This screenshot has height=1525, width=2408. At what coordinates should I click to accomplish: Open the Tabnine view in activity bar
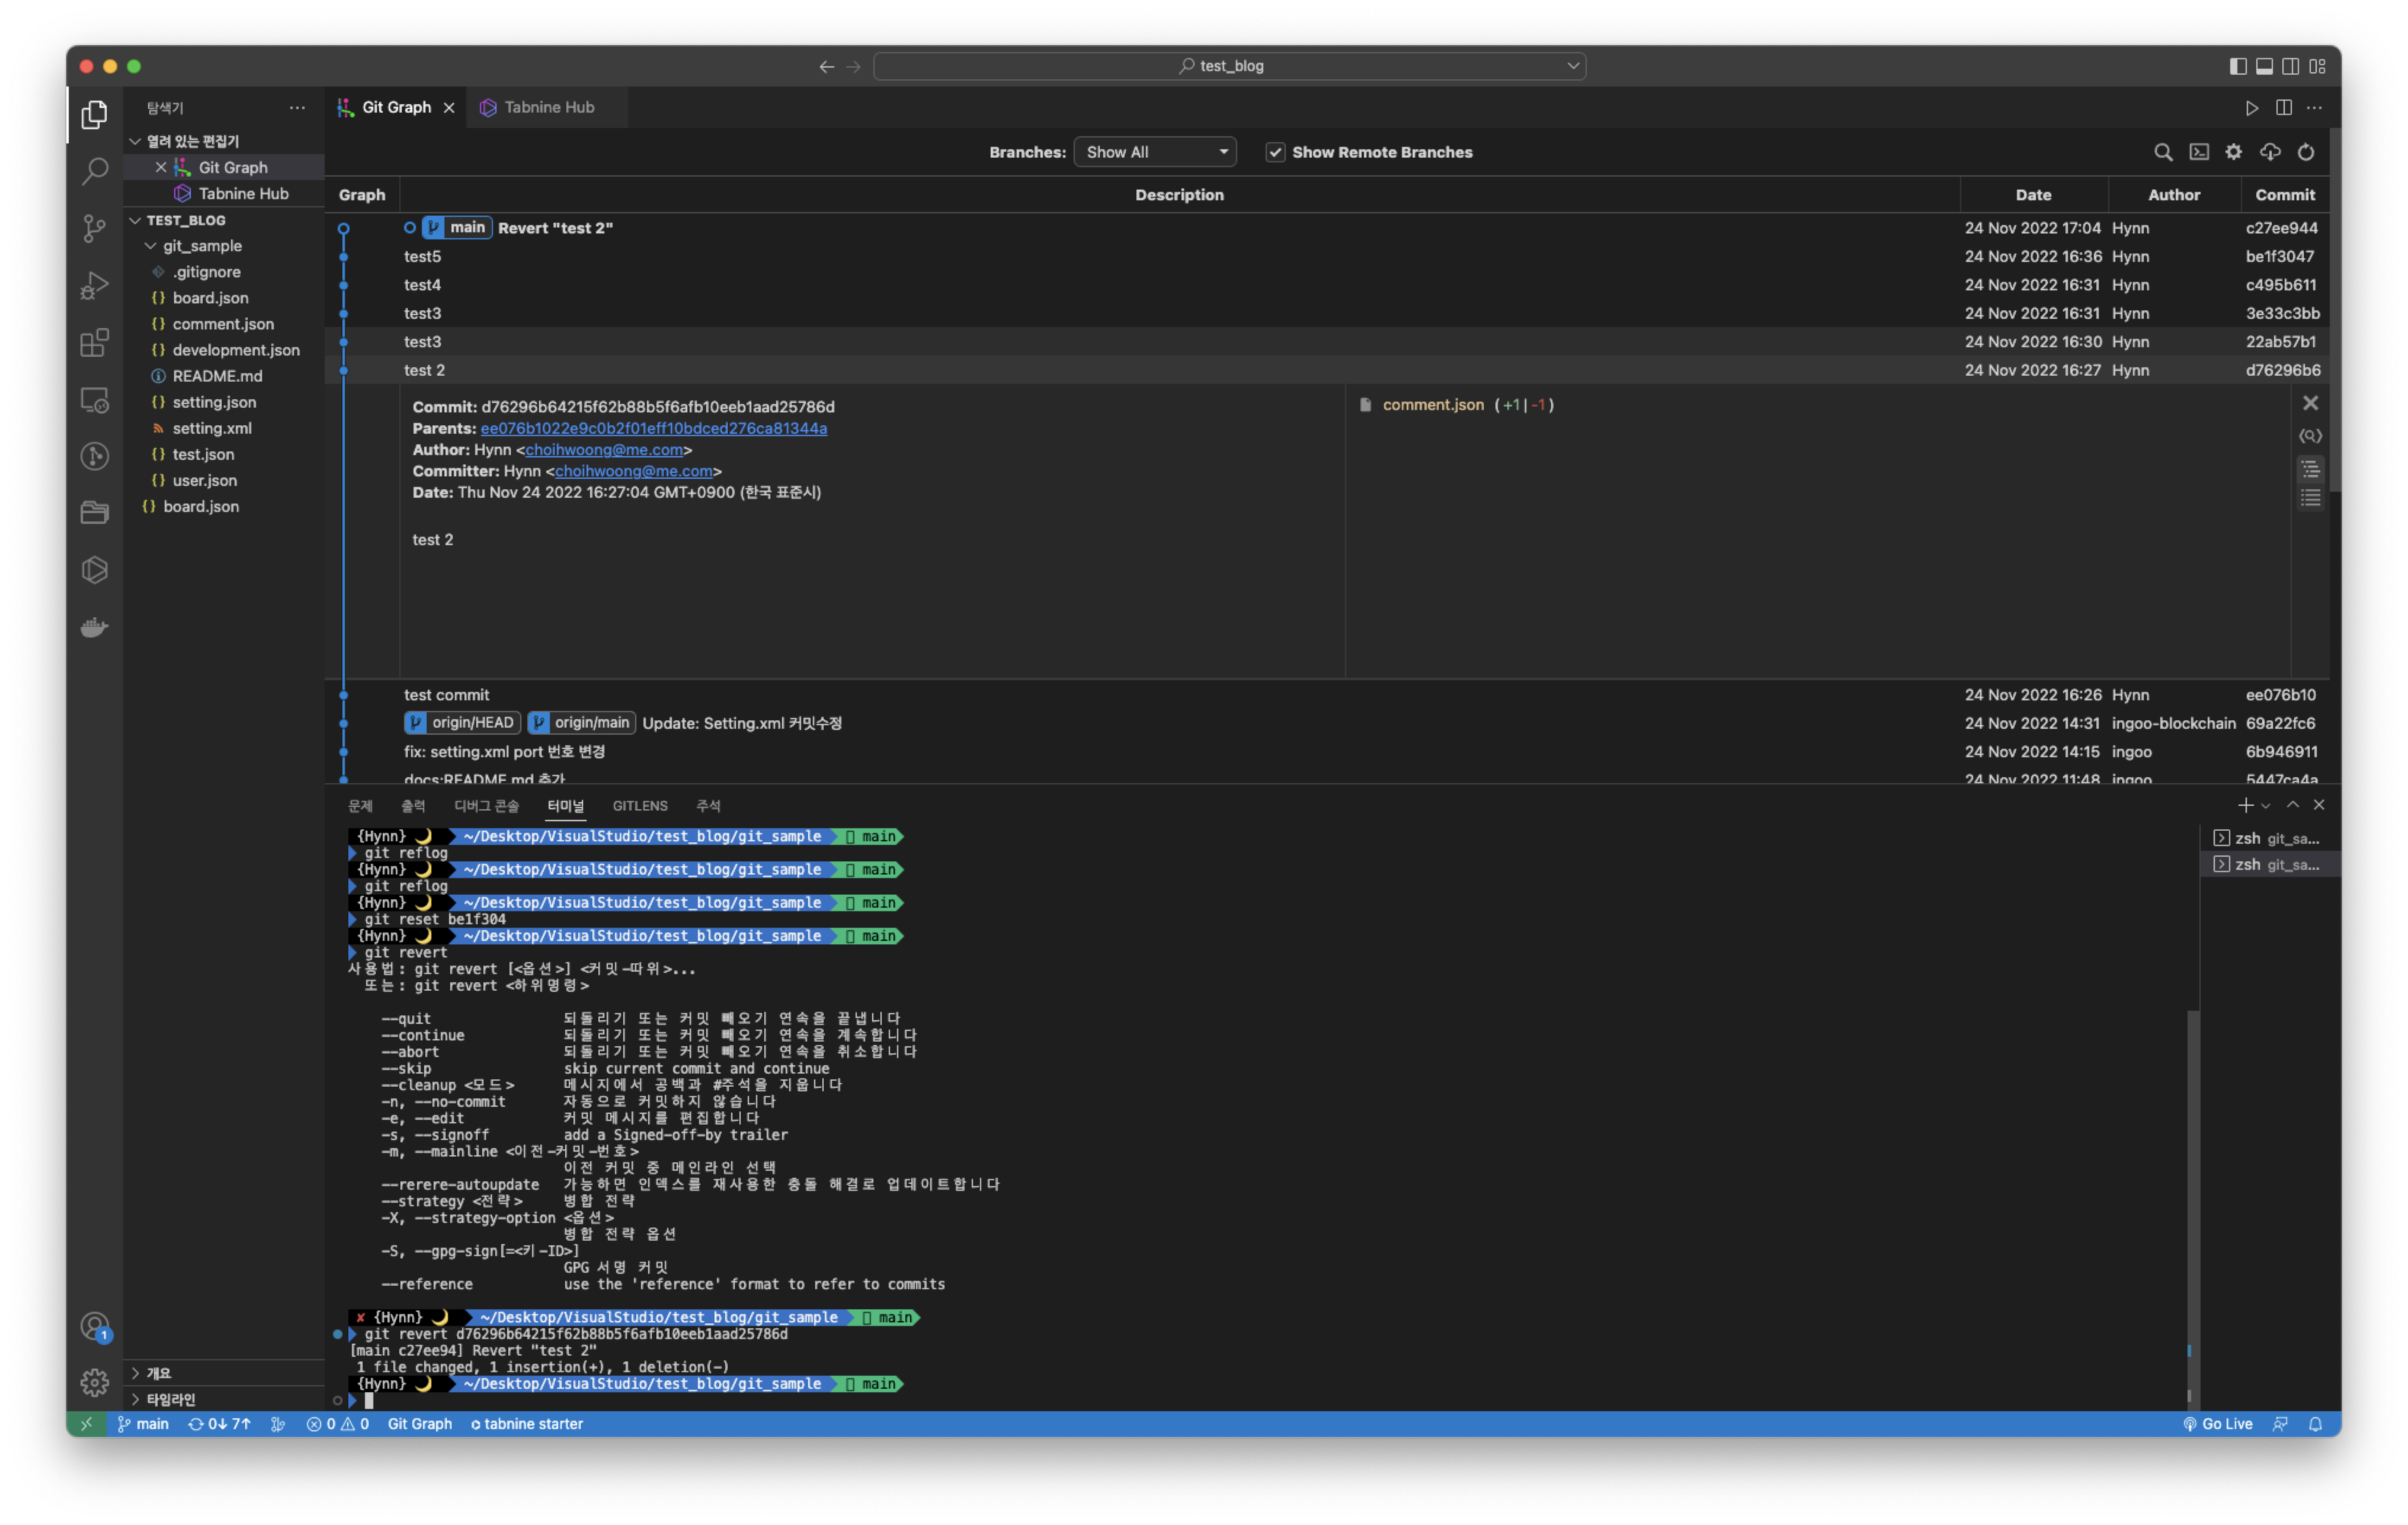coord(94,570)
